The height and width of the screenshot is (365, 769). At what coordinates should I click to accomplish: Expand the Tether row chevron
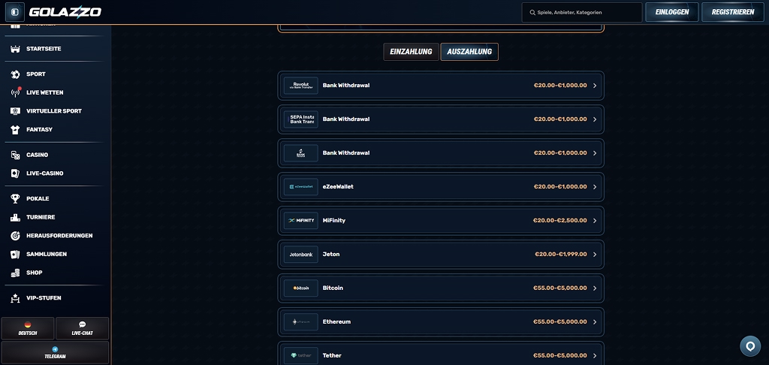pyautogui.click(x=595, y=356)
